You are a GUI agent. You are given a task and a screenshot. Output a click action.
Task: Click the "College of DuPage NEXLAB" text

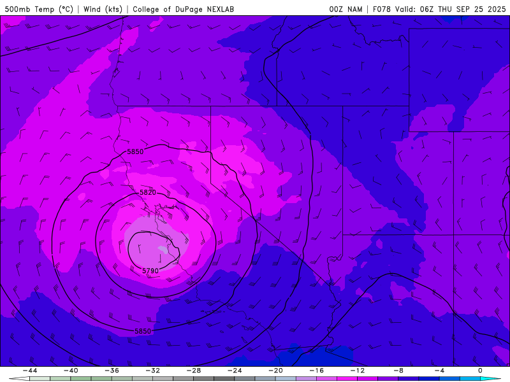183,9
